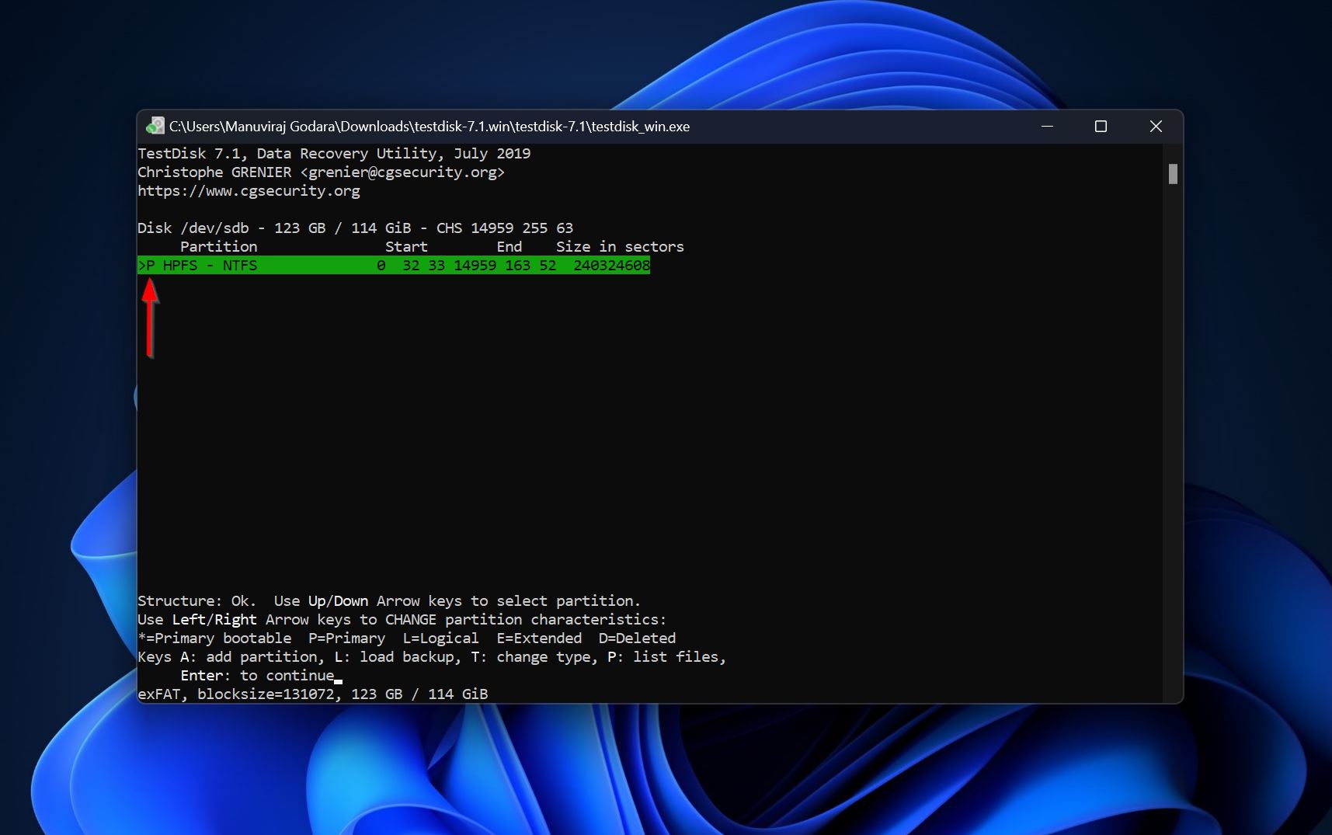Image resolution: width=1332 pixels, height=835 pixels.
Task: Click the '*=Primary bootable' legend entry
Action: click(x=214, y=638)
